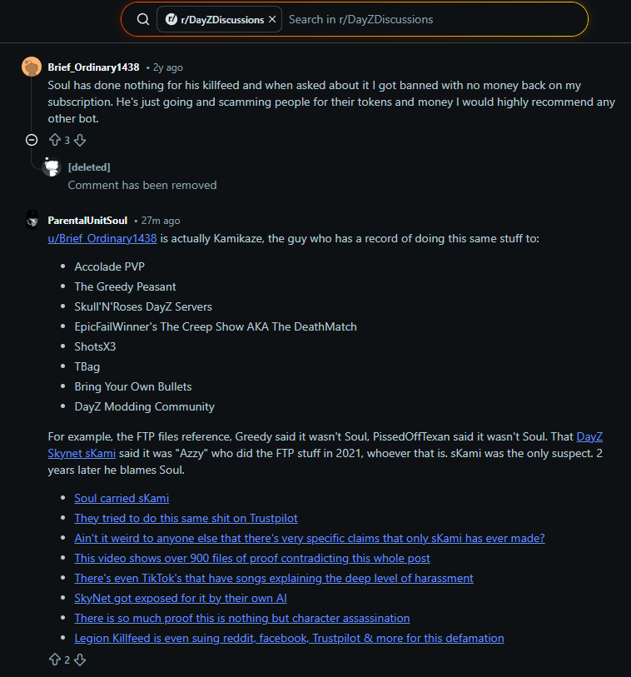Viewport: 631px width, 677px height.
Task: Remove the r/DayZDiscussions search filter
Action: 272,19
